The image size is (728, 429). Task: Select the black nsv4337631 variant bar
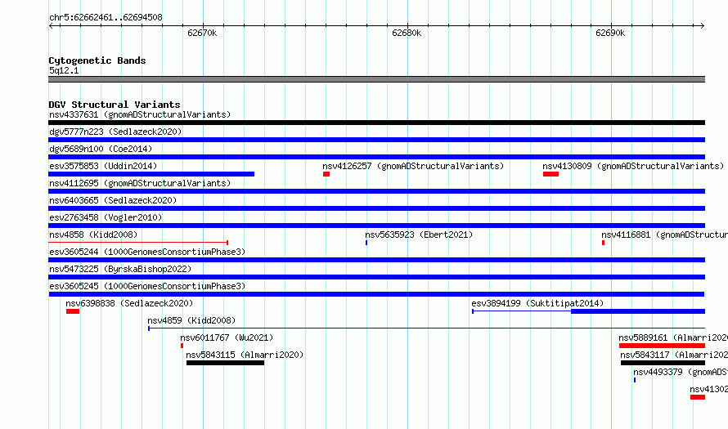click(376, 123)
